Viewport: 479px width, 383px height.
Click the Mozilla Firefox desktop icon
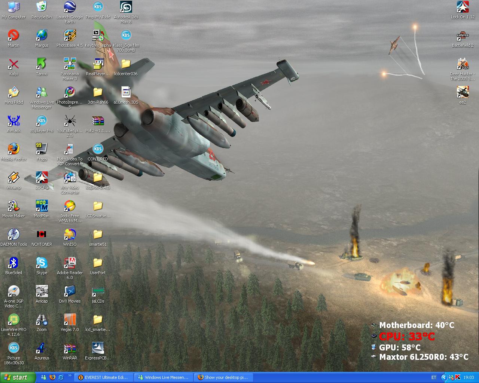[13, 152]
